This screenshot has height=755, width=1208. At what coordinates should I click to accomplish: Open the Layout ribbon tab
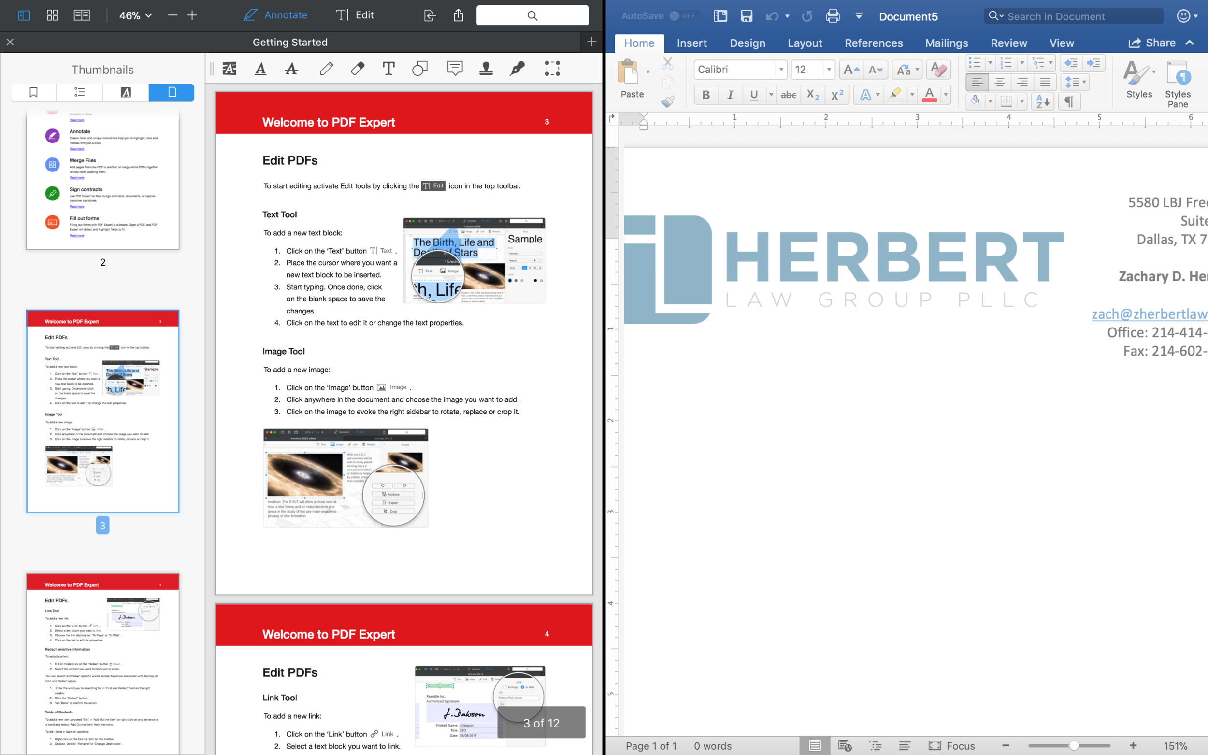[x=805, y=43]
